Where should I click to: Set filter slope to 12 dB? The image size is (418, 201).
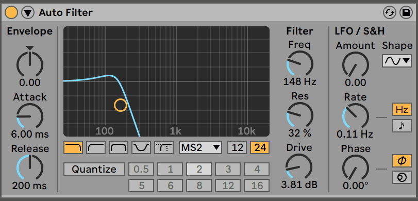tap(237, 147)
